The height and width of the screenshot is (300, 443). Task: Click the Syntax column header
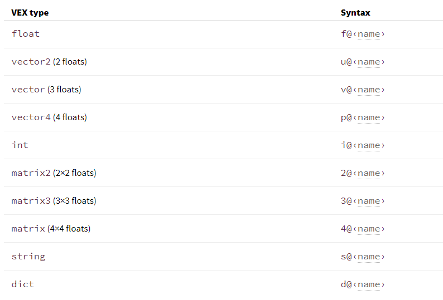pyautogui.click(x=355, y=13)
